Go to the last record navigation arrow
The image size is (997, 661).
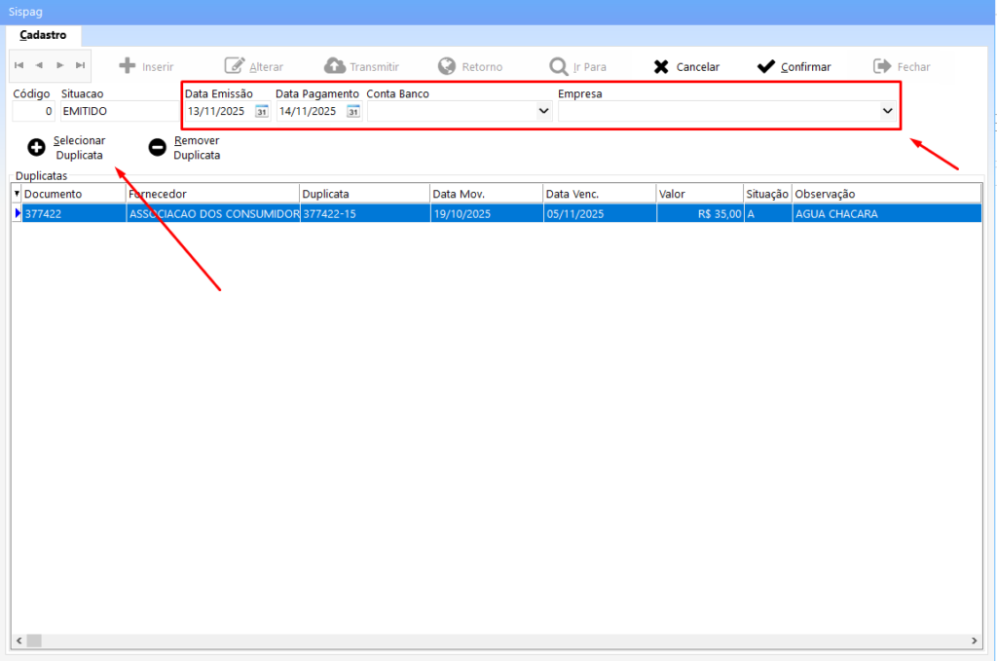(x=80, y=65)
